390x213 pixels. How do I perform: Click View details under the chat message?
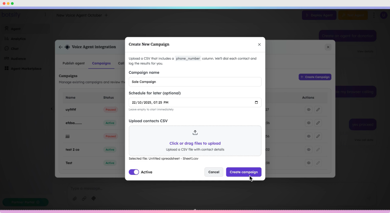point(365,51)
